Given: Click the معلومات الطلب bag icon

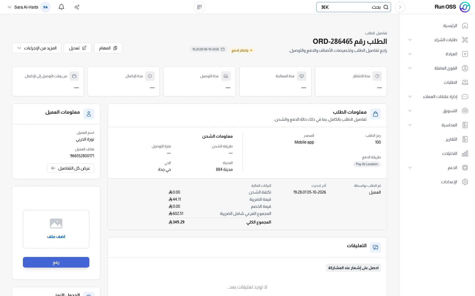Looking at the screenshot, I should (x=376, y=114).
